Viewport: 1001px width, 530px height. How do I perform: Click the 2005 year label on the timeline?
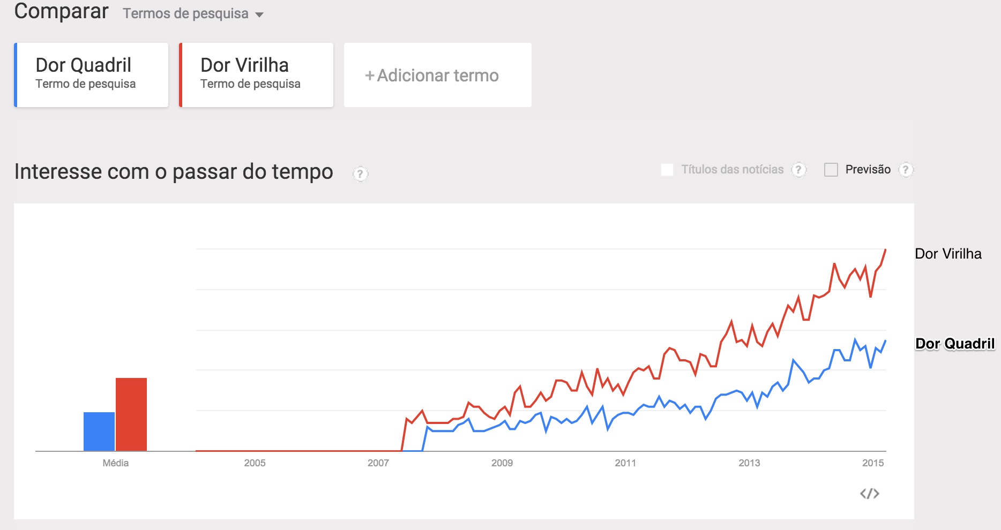pos(255,463)
